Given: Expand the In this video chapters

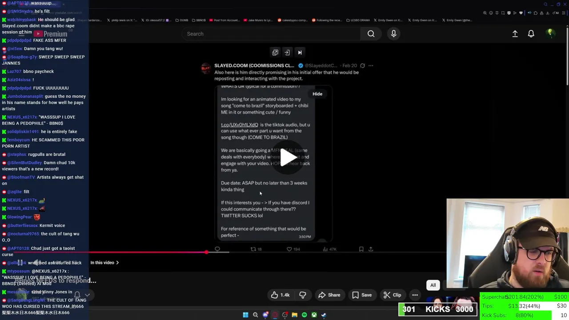Looking at the screenshot, I should [104, 263].
